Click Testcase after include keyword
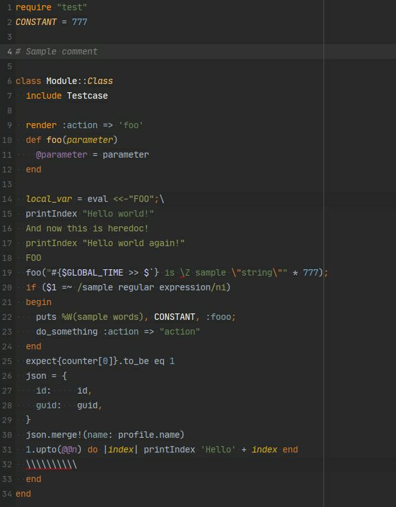The width and height of the screenshot is (396, 507). pos(87,96)
